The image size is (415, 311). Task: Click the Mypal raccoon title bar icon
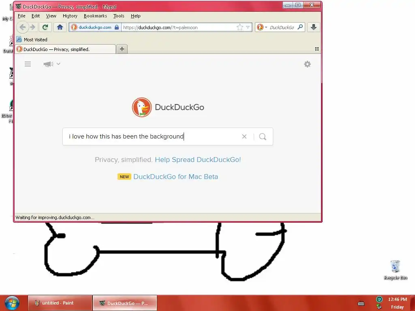[x=18, y=6]
